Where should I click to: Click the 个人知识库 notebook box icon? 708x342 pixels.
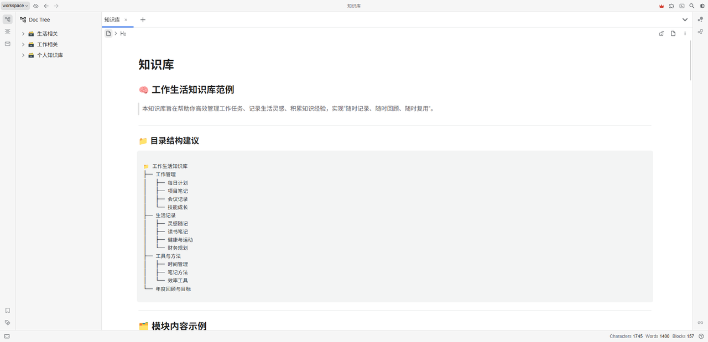click(x=32, y=55)
